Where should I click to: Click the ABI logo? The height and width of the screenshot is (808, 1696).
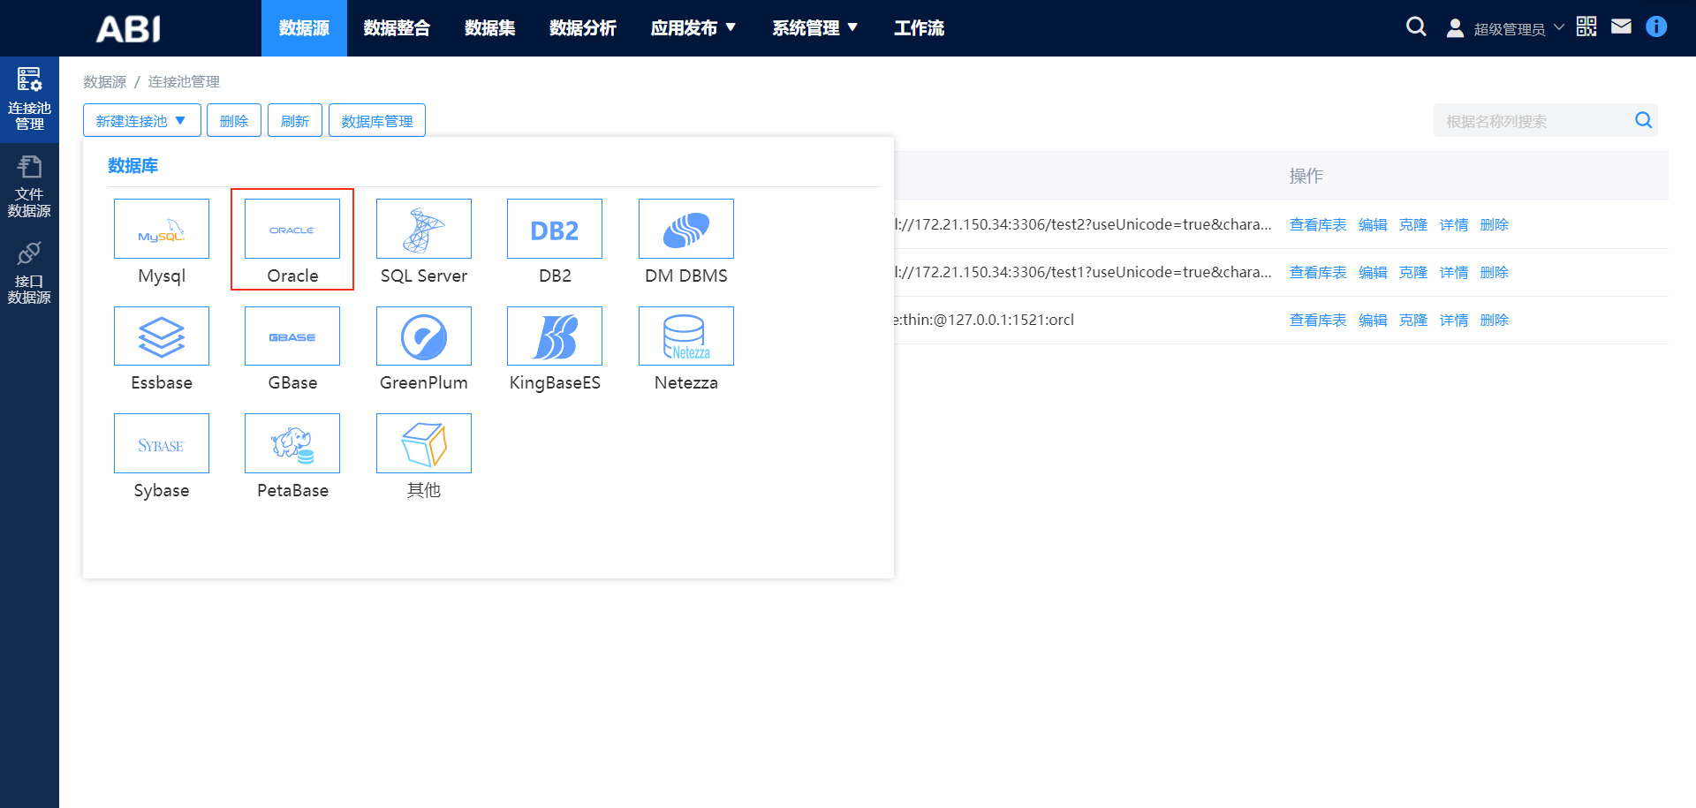click(128, 29)
